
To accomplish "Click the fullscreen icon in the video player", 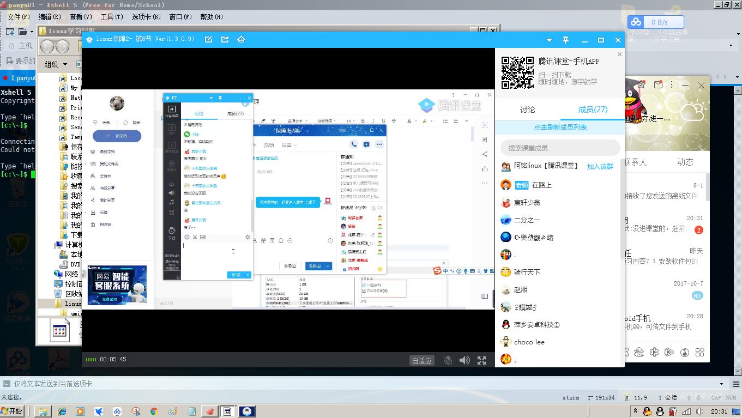I will [x=481, y=360].
